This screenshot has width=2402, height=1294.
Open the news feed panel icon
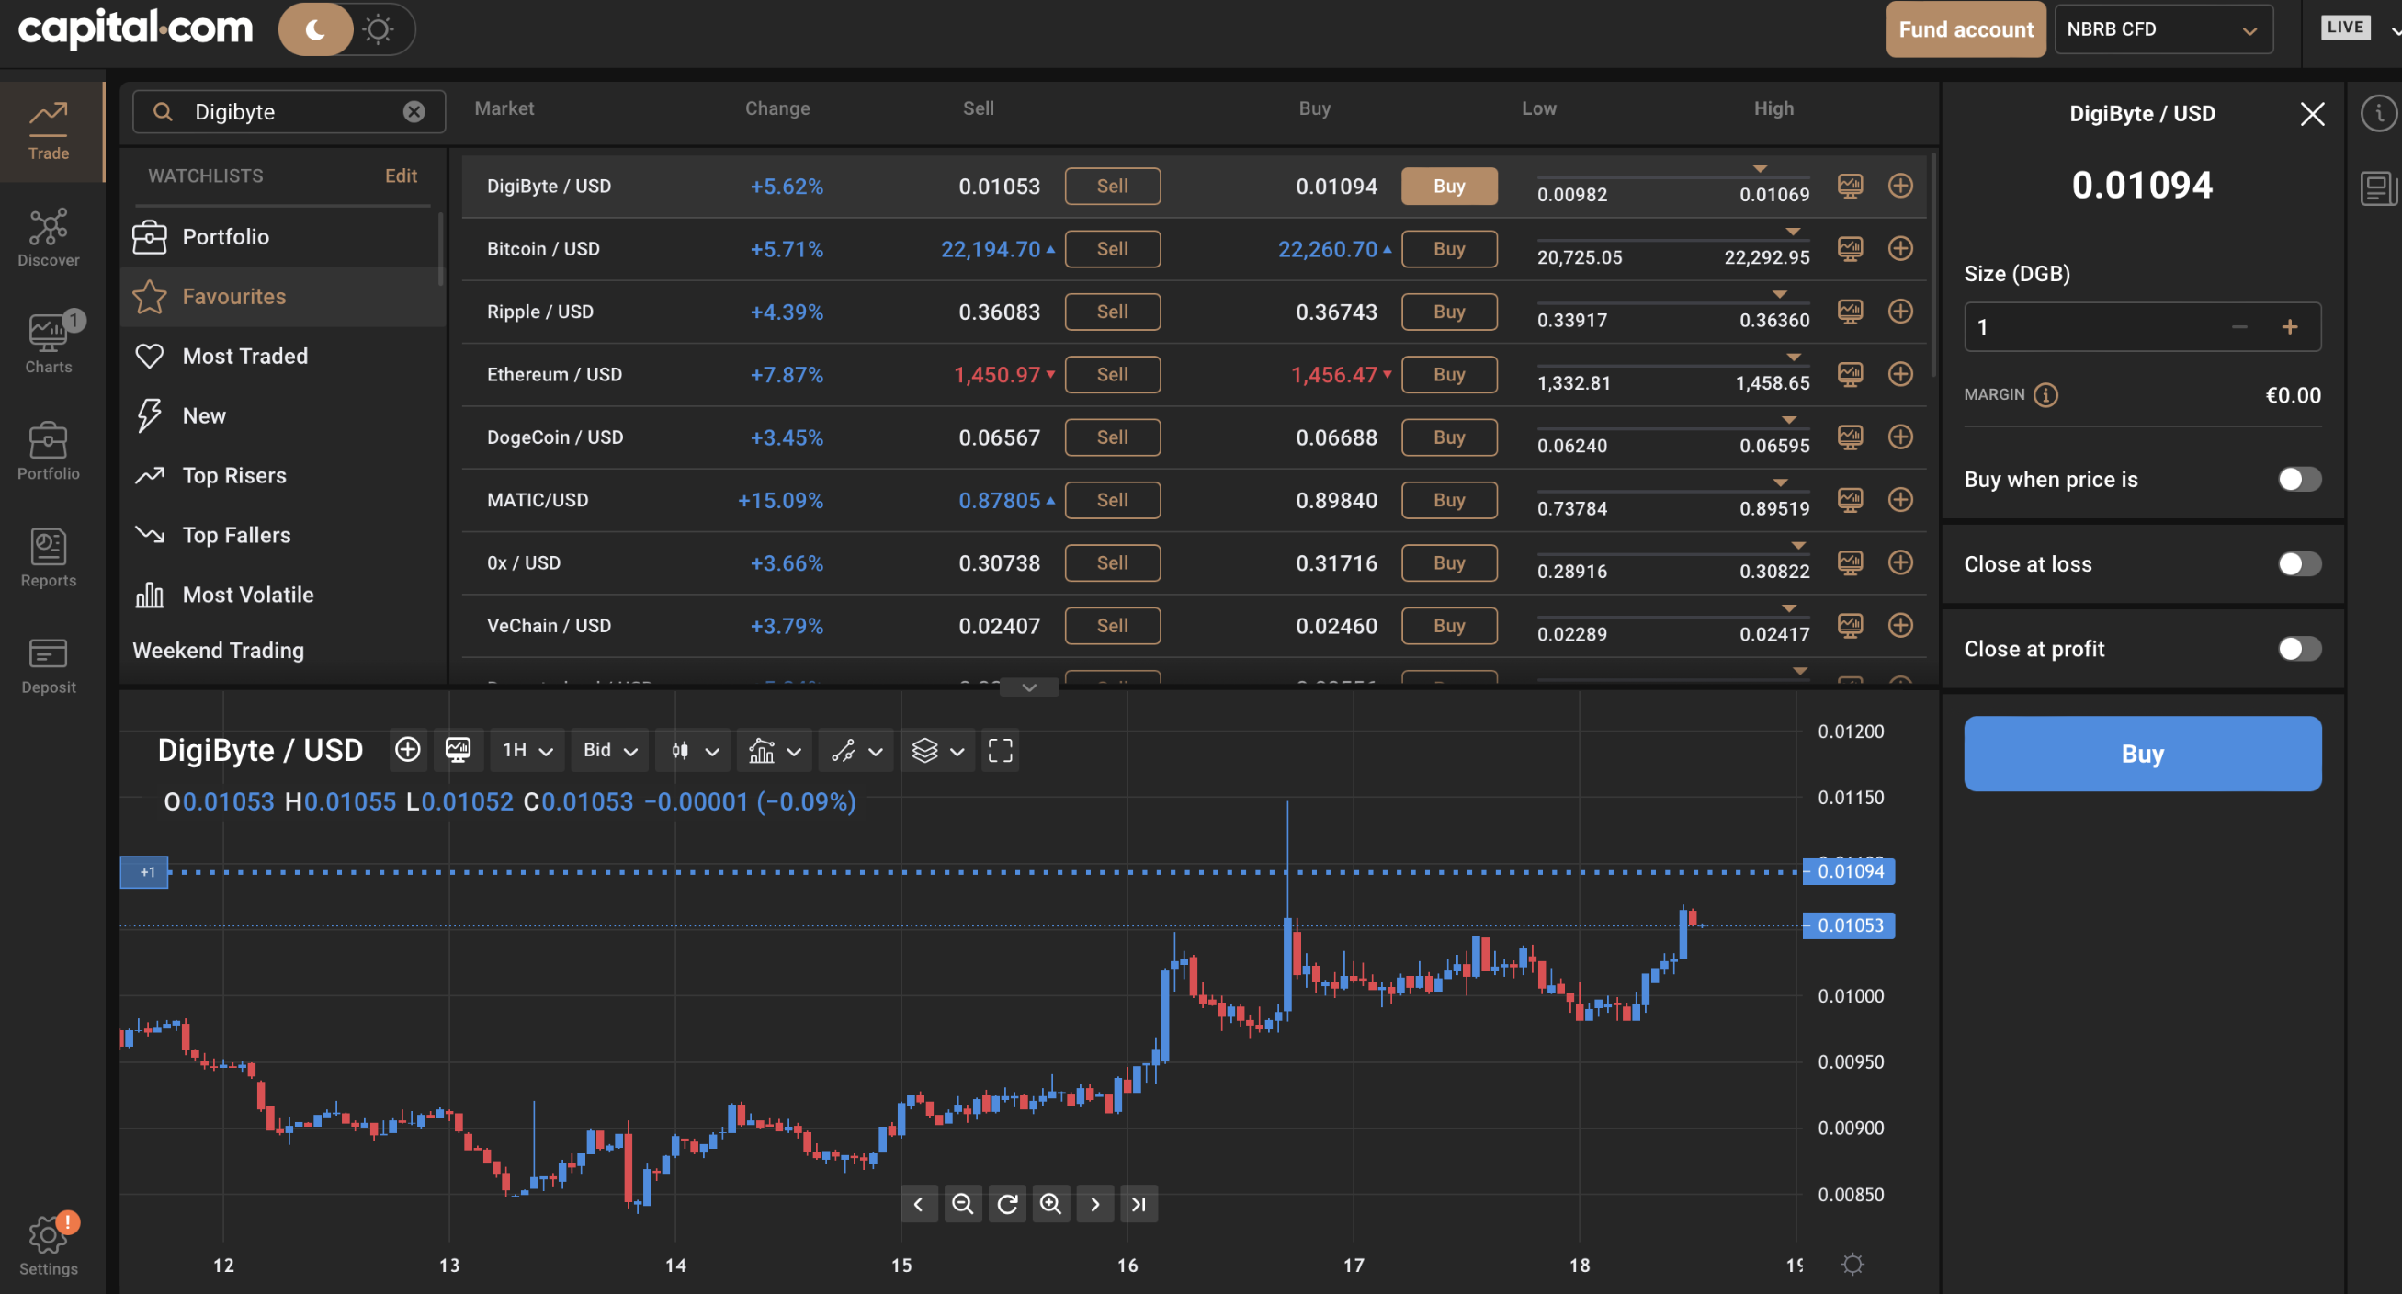pyautogui.click(x=2379, y=188)
